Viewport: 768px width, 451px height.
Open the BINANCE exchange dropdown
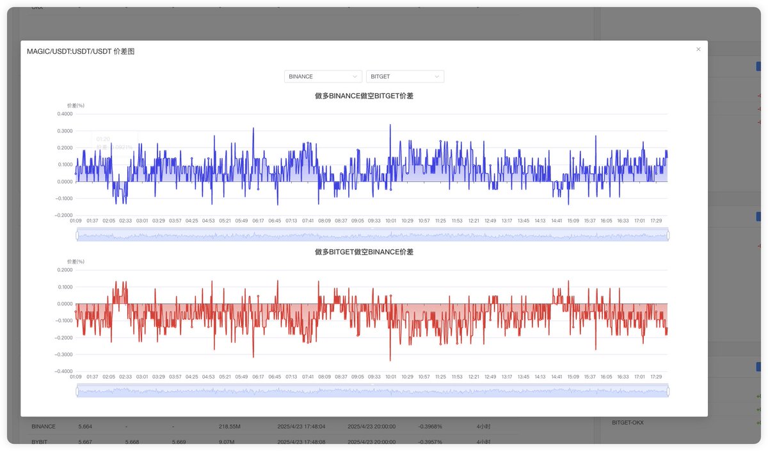[x=323, y=77]
